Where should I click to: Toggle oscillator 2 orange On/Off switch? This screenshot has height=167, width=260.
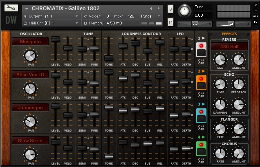[201, 85]
